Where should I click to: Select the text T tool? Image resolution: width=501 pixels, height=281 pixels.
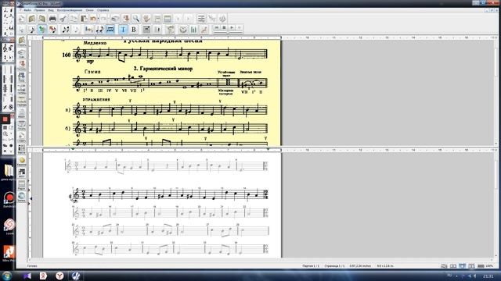(123, 30)
